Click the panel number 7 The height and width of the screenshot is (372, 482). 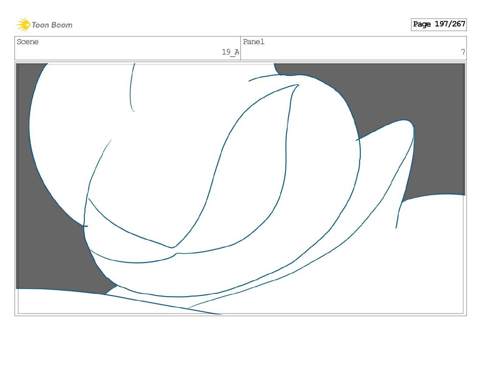[x=463, y=52]
